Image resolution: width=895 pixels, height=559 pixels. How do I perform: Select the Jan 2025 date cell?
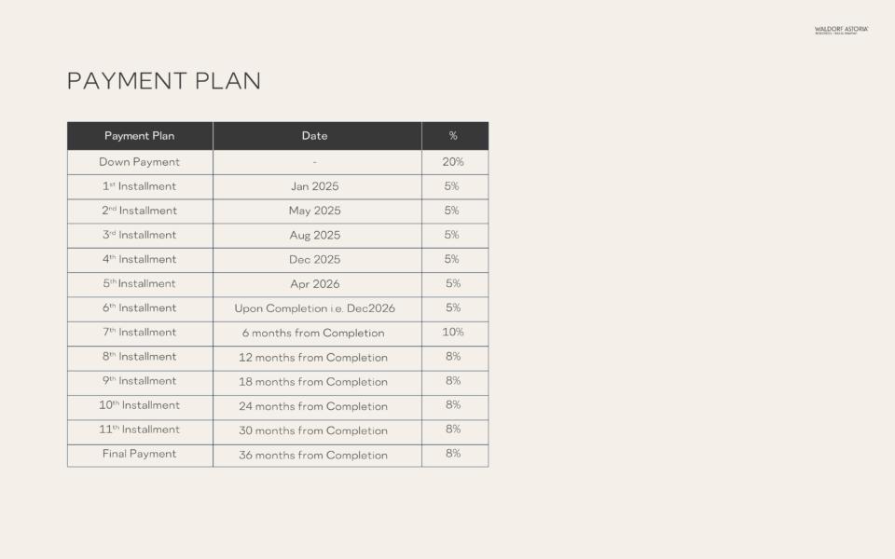(x=315, y=186)
